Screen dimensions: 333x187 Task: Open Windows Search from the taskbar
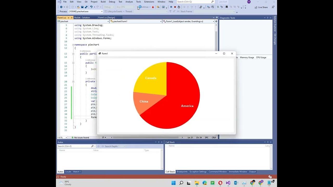[x=181, y=183]
